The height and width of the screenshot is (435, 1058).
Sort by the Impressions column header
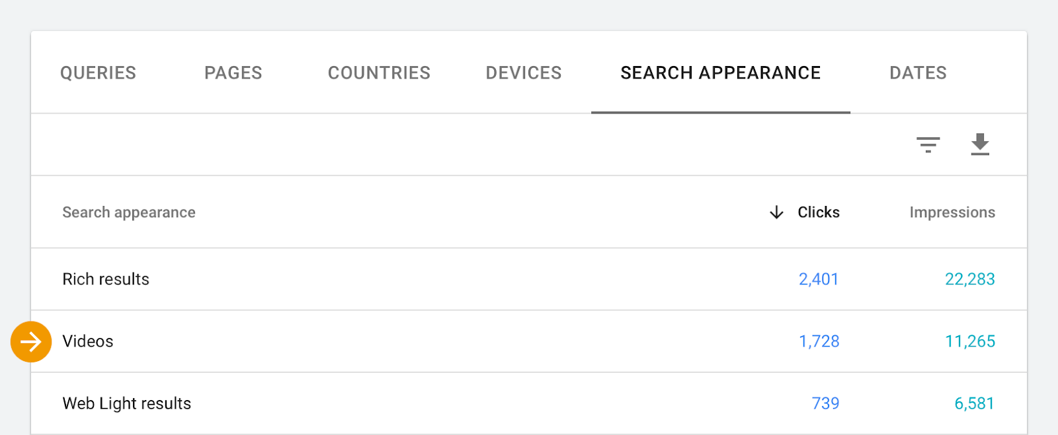click(x=952, y=213)
